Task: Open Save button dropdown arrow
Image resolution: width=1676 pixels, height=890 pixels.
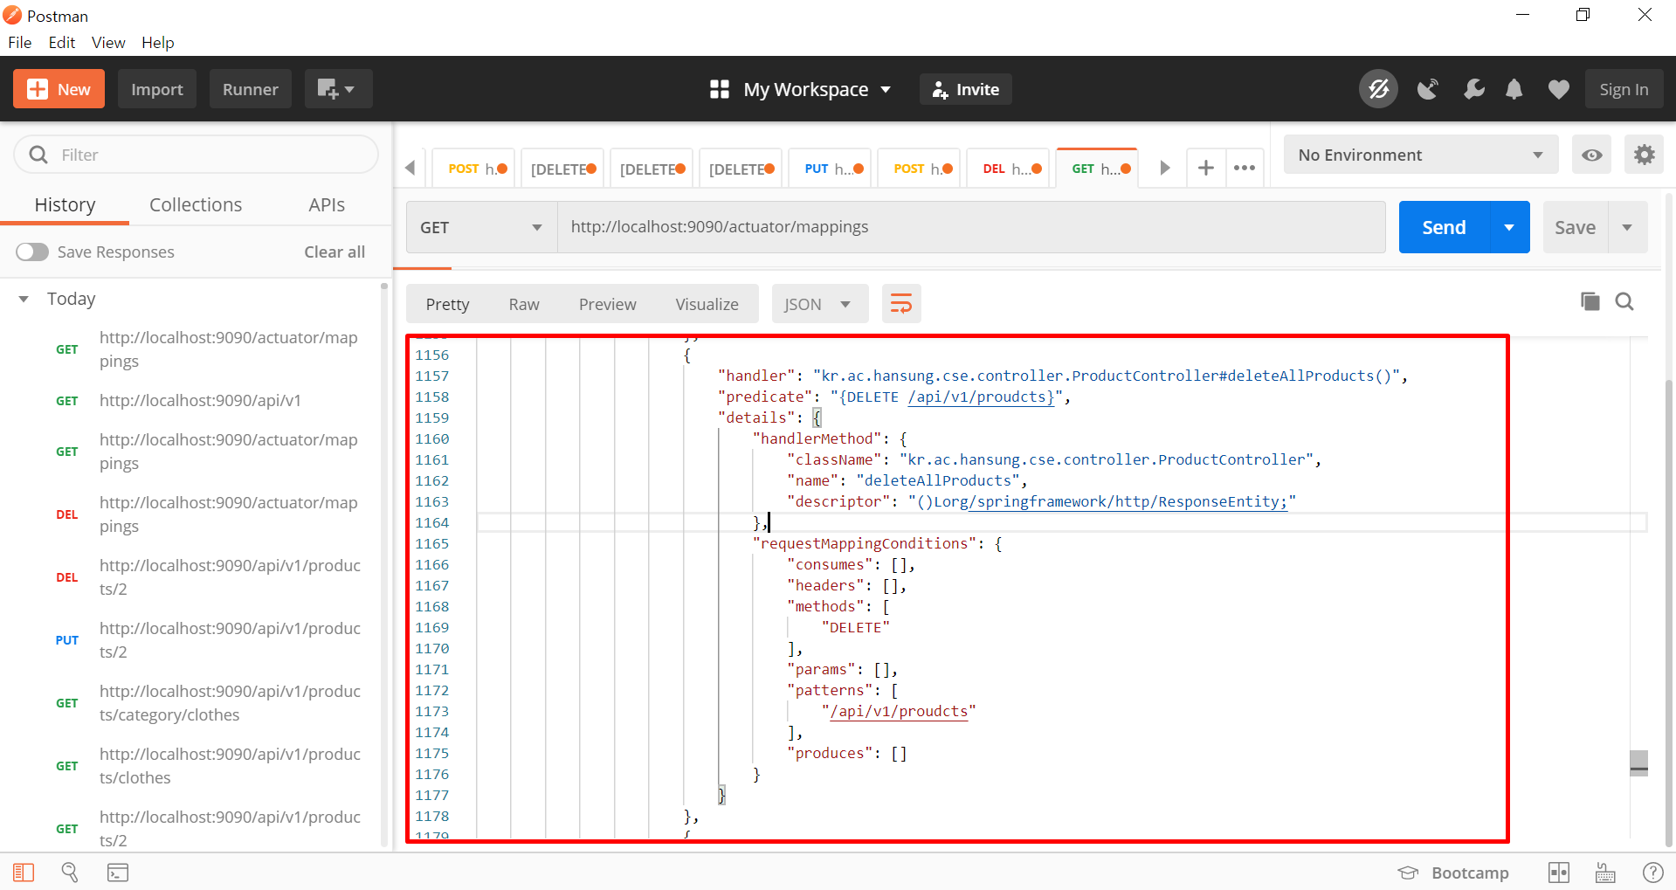Action: (1627, 227)
